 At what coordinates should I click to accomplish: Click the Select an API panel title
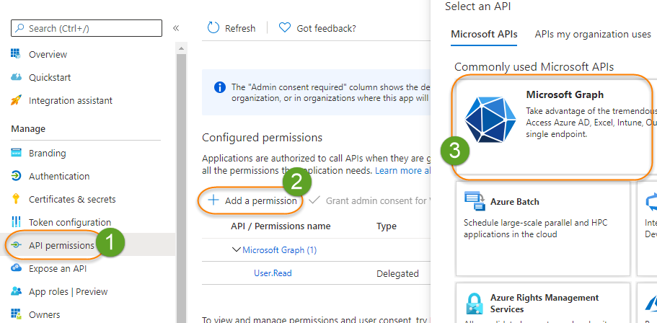click(477, 6)
